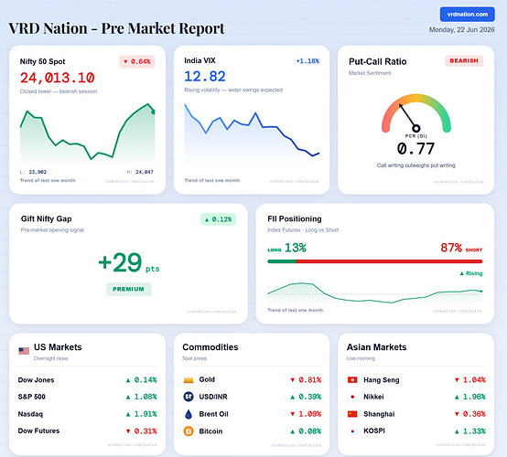This screenshot has height=457, width=507.
Task: Click the PREMIUM badge under Gift Nifty
Action: pyautogui.click(x=129, y=289)
